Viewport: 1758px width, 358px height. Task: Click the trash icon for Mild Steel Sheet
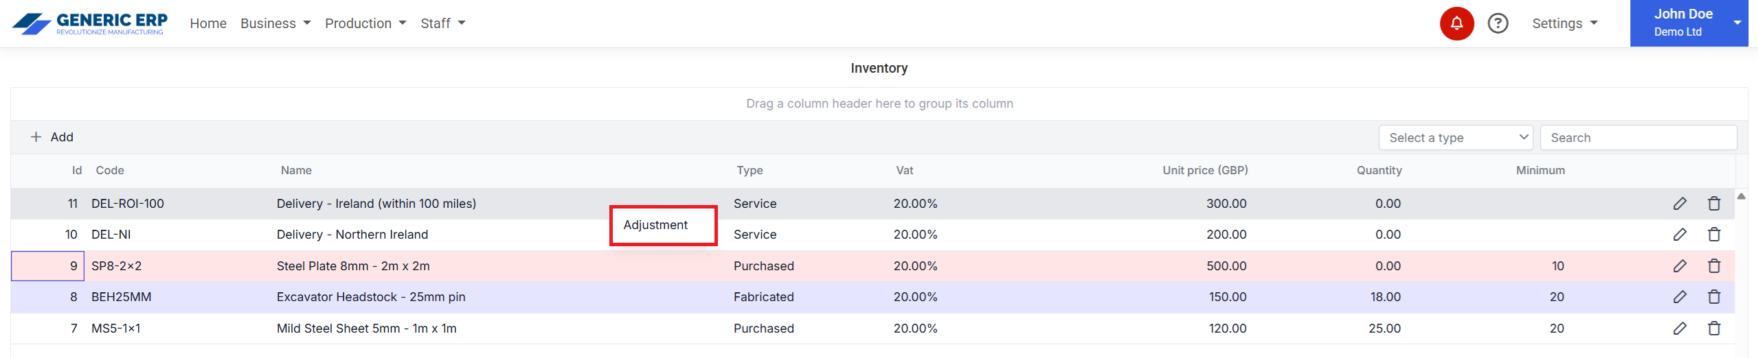pyautogui.click(x=1713, y=329)
